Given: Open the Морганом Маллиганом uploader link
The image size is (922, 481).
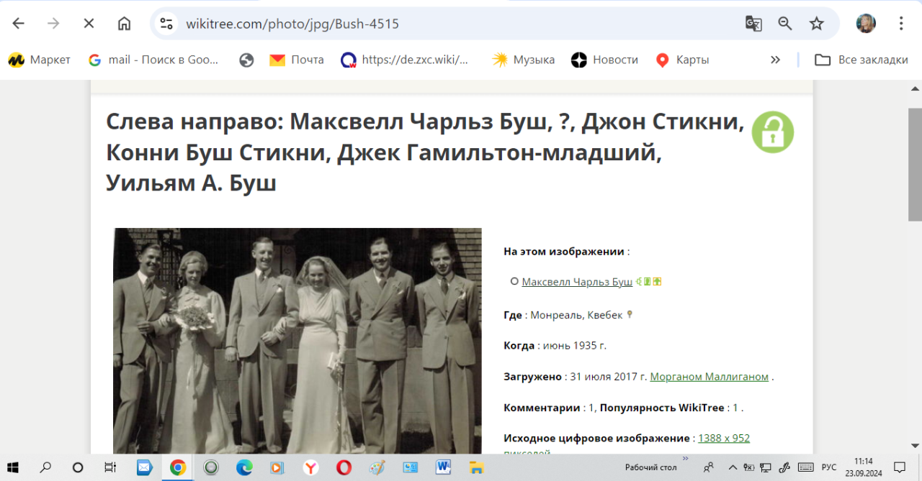Looking at the screenshot, I should pos(709,377).
